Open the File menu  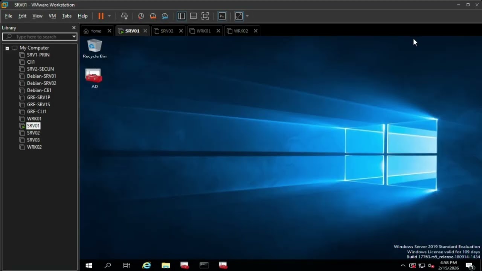tap(9, 16)
